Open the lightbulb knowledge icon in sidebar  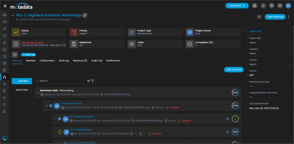[x=5, y=84]
